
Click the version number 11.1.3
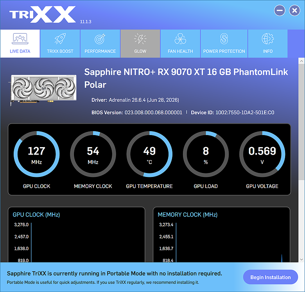pyautogui.click(x=86, y=22)
